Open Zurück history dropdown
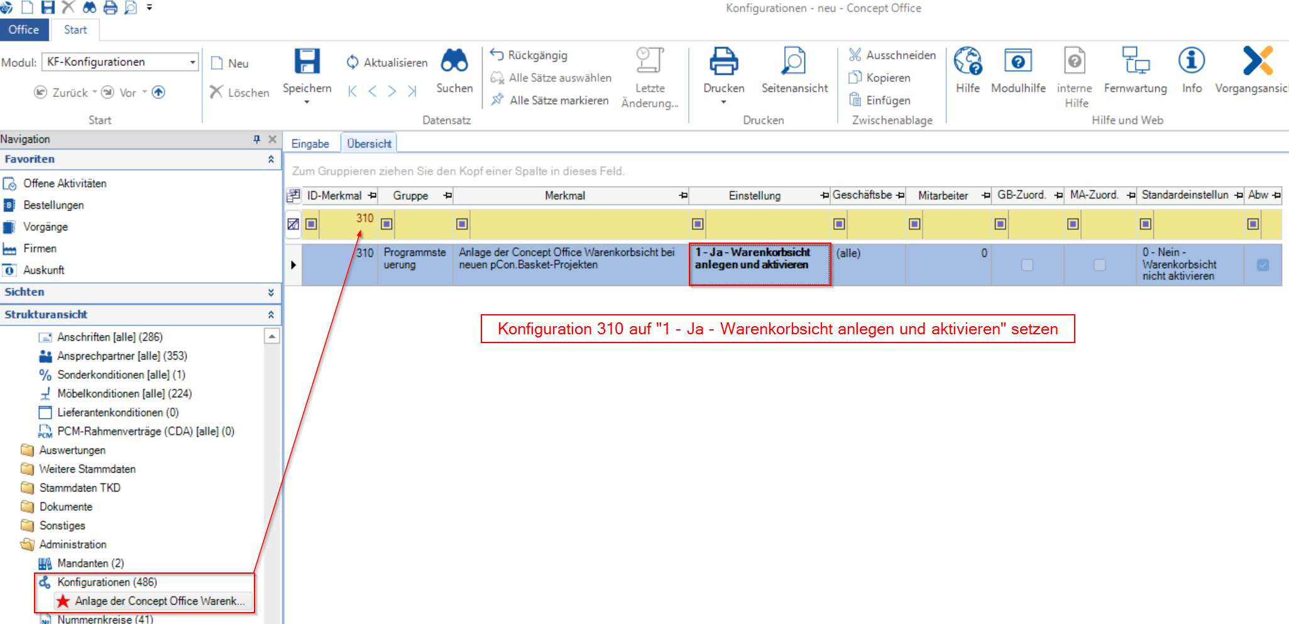Screen dimensions: 1289x624 [x=94, y=92]
